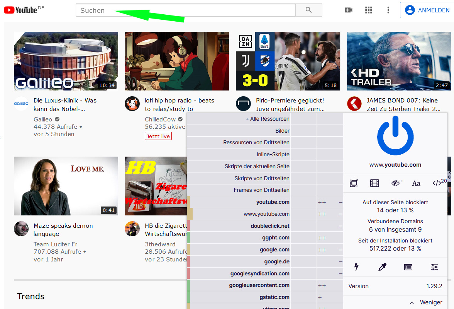The height and width of the screenshot is (309, 454).
Task: Open the create video camera icon
Action: [x=349, y=10]
